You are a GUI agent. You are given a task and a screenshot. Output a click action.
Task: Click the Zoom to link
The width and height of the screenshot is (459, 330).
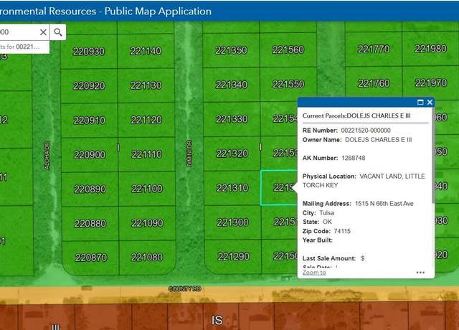pyautogui.click(x=314, y=273)
